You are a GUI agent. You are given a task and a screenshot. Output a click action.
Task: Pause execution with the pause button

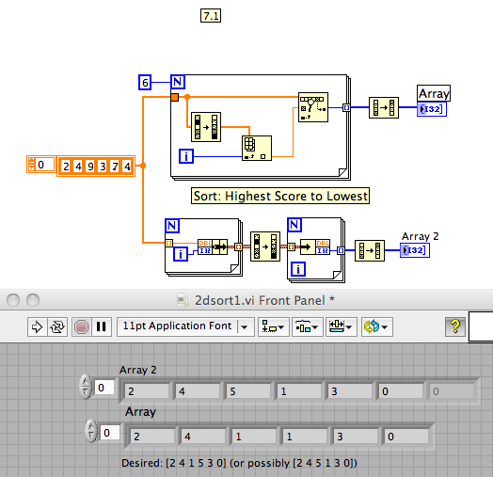(102, 327)
